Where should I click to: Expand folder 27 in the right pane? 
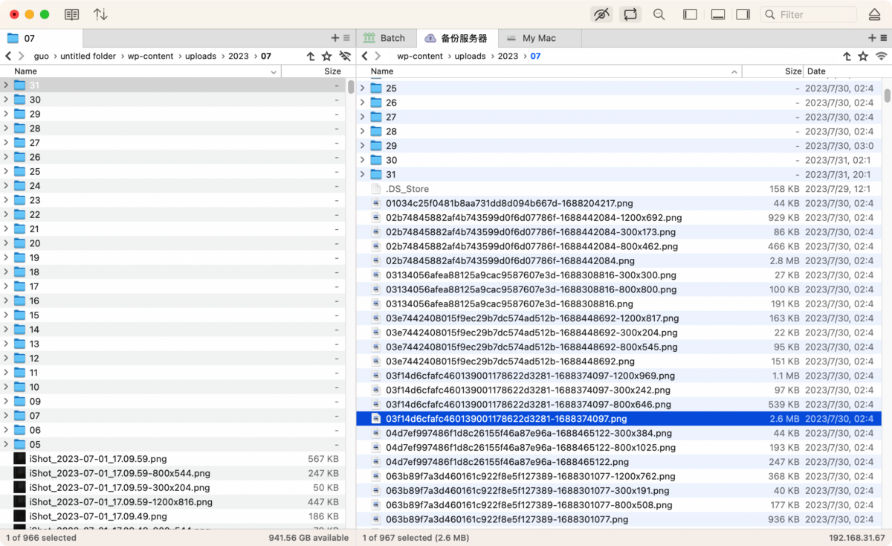coord(363,117)
